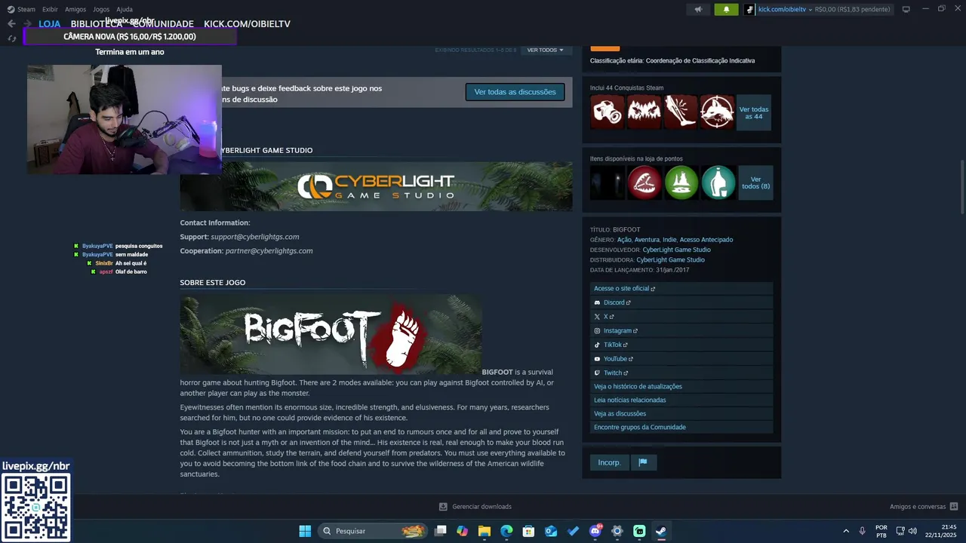This screenshot has height=543, width=966.
Task: Open Microsoft Store from the taskbar
Action: pos(529,531)
